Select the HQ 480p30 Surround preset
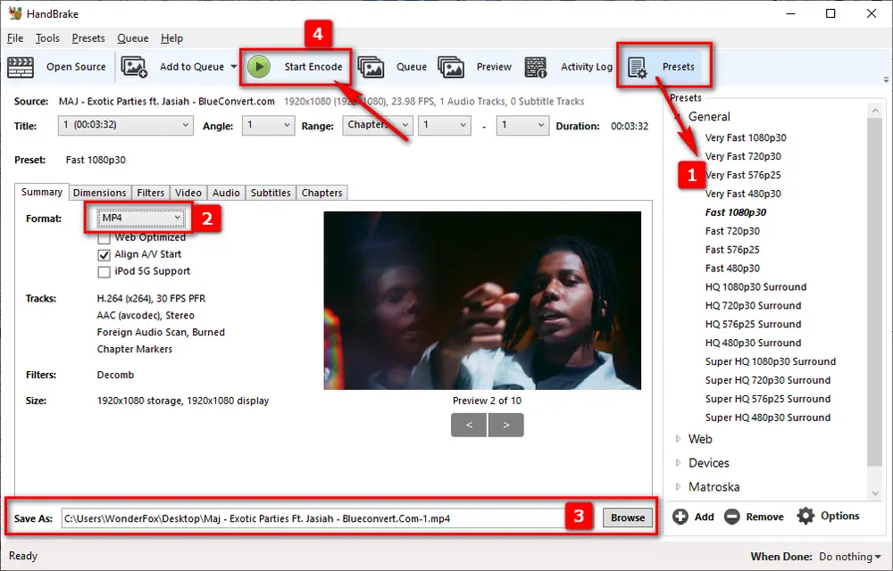Viewport: 893px width, 571px height. 753,343
